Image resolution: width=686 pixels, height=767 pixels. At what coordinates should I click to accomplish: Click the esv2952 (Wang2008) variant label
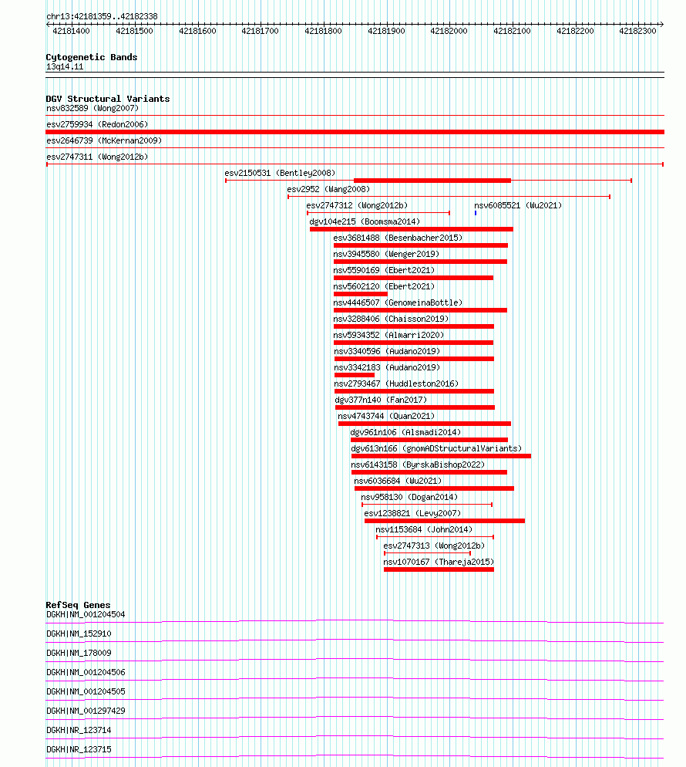328,189
